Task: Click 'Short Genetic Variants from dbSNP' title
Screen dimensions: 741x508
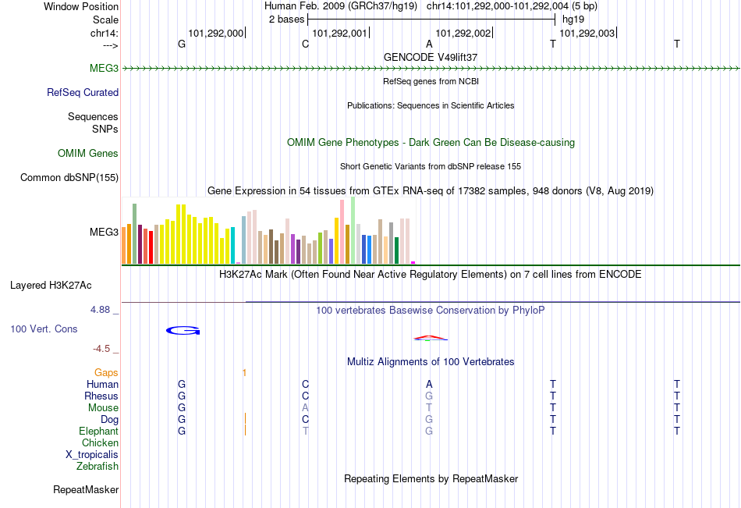Action: 431,166
